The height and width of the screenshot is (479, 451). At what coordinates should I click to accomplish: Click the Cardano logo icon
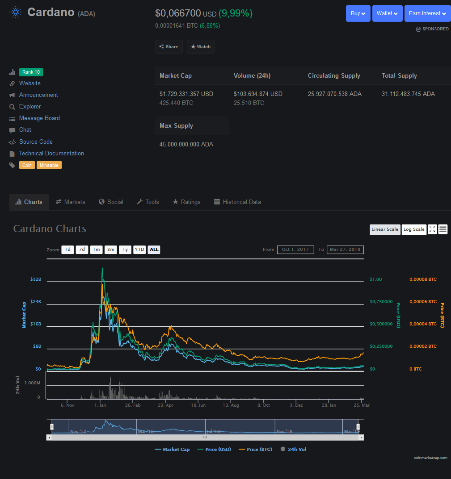pos(16,12)
